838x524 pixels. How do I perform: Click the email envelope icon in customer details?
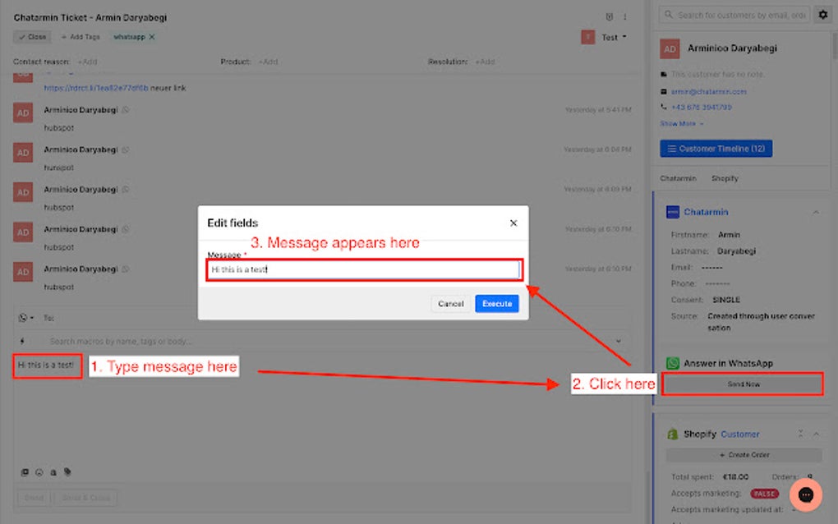[664, 91]
